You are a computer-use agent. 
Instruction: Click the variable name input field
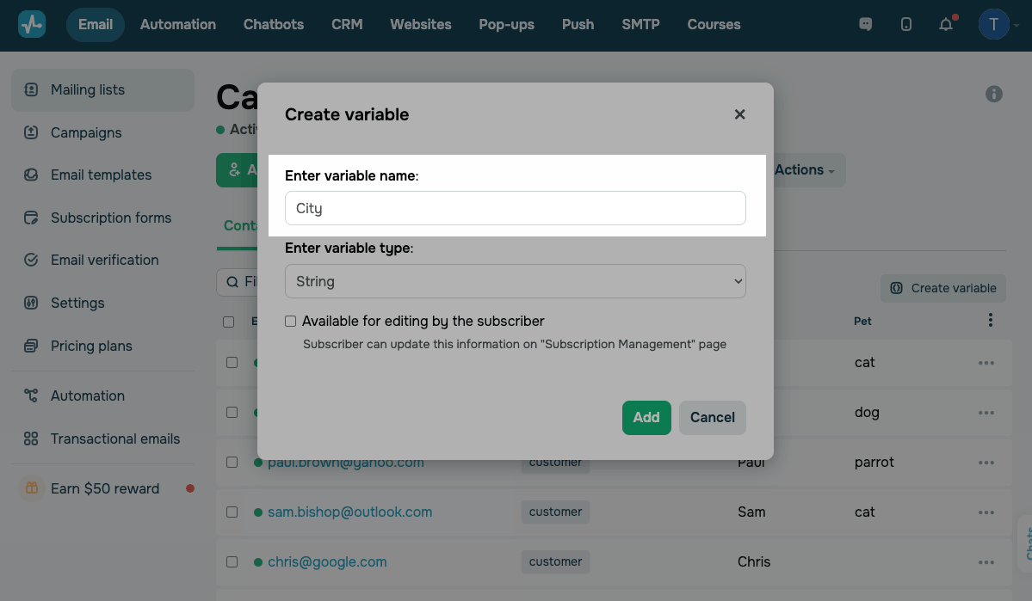coord(515,208)
